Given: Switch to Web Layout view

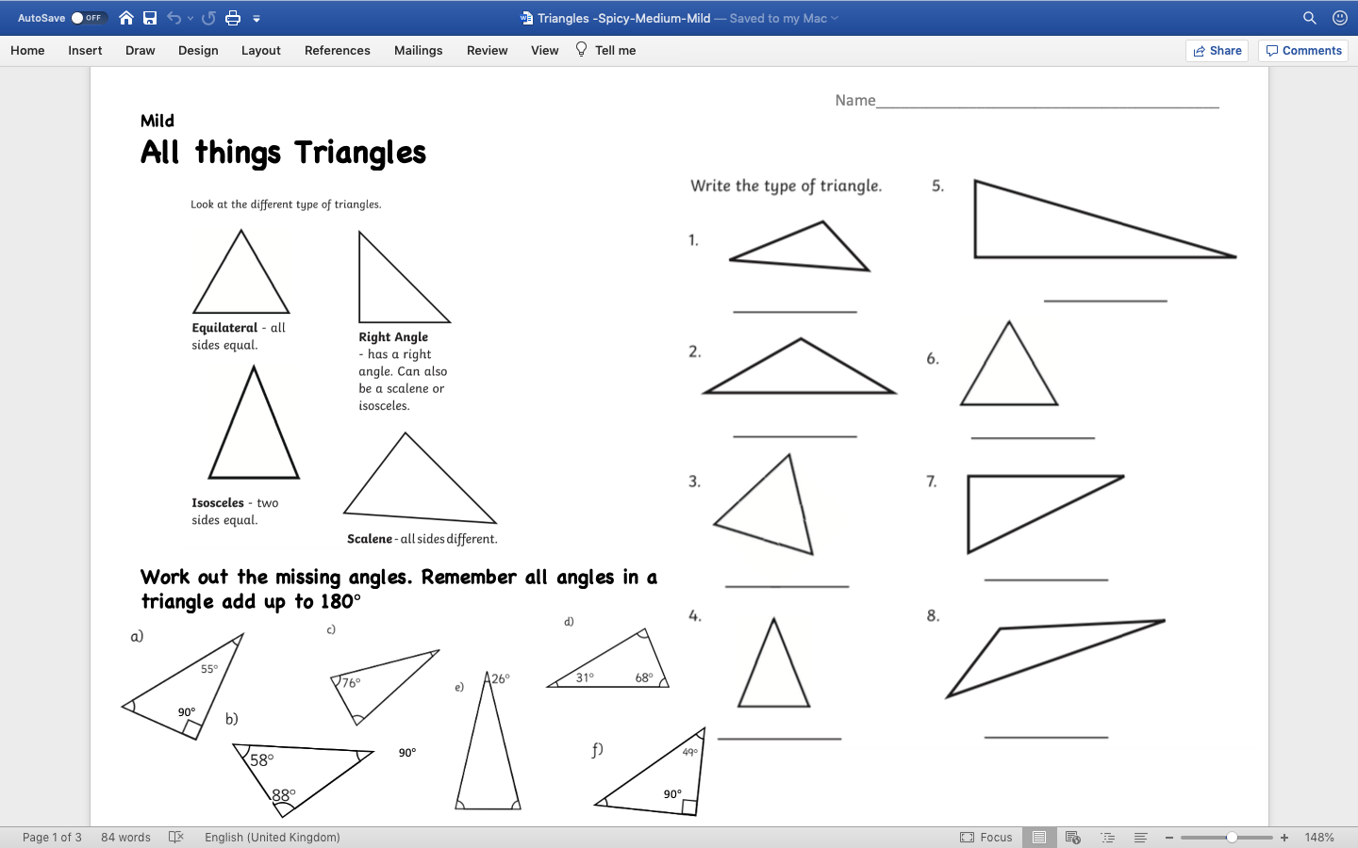Looking at the screenshot, I should pyautogui.click(x=1072, y=837).
